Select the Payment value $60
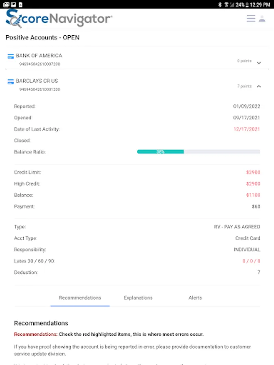 point(256,206)
